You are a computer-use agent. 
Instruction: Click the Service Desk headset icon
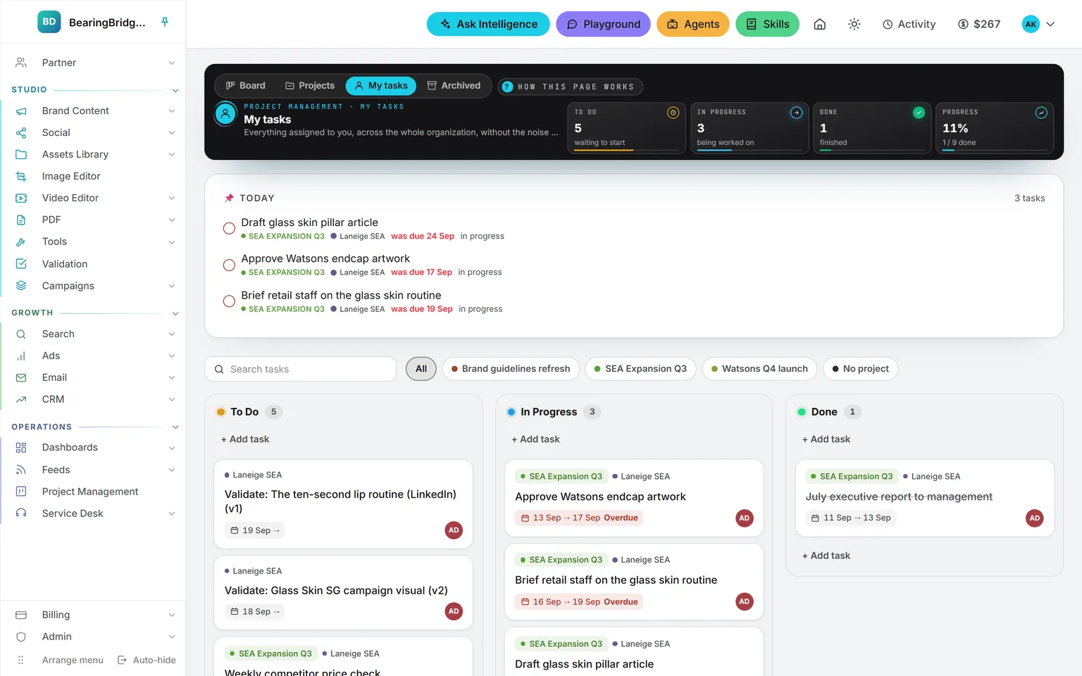coord(21,513)
